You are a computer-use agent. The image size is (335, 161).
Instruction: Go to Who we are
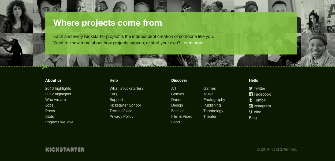pos(55,100)
